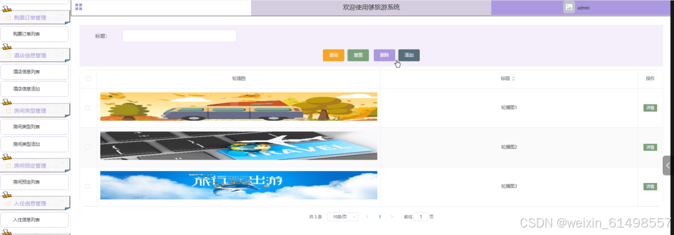Click the keyboard TRAVEL carousel thumbnail
Screen dimensions: 674x235
[239, 146]
